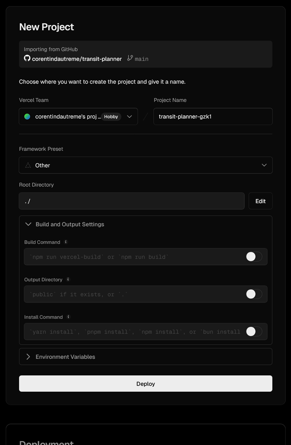Click the triangle icon in Framework Preset
This screenshot has width=291, height=445.
28,165
